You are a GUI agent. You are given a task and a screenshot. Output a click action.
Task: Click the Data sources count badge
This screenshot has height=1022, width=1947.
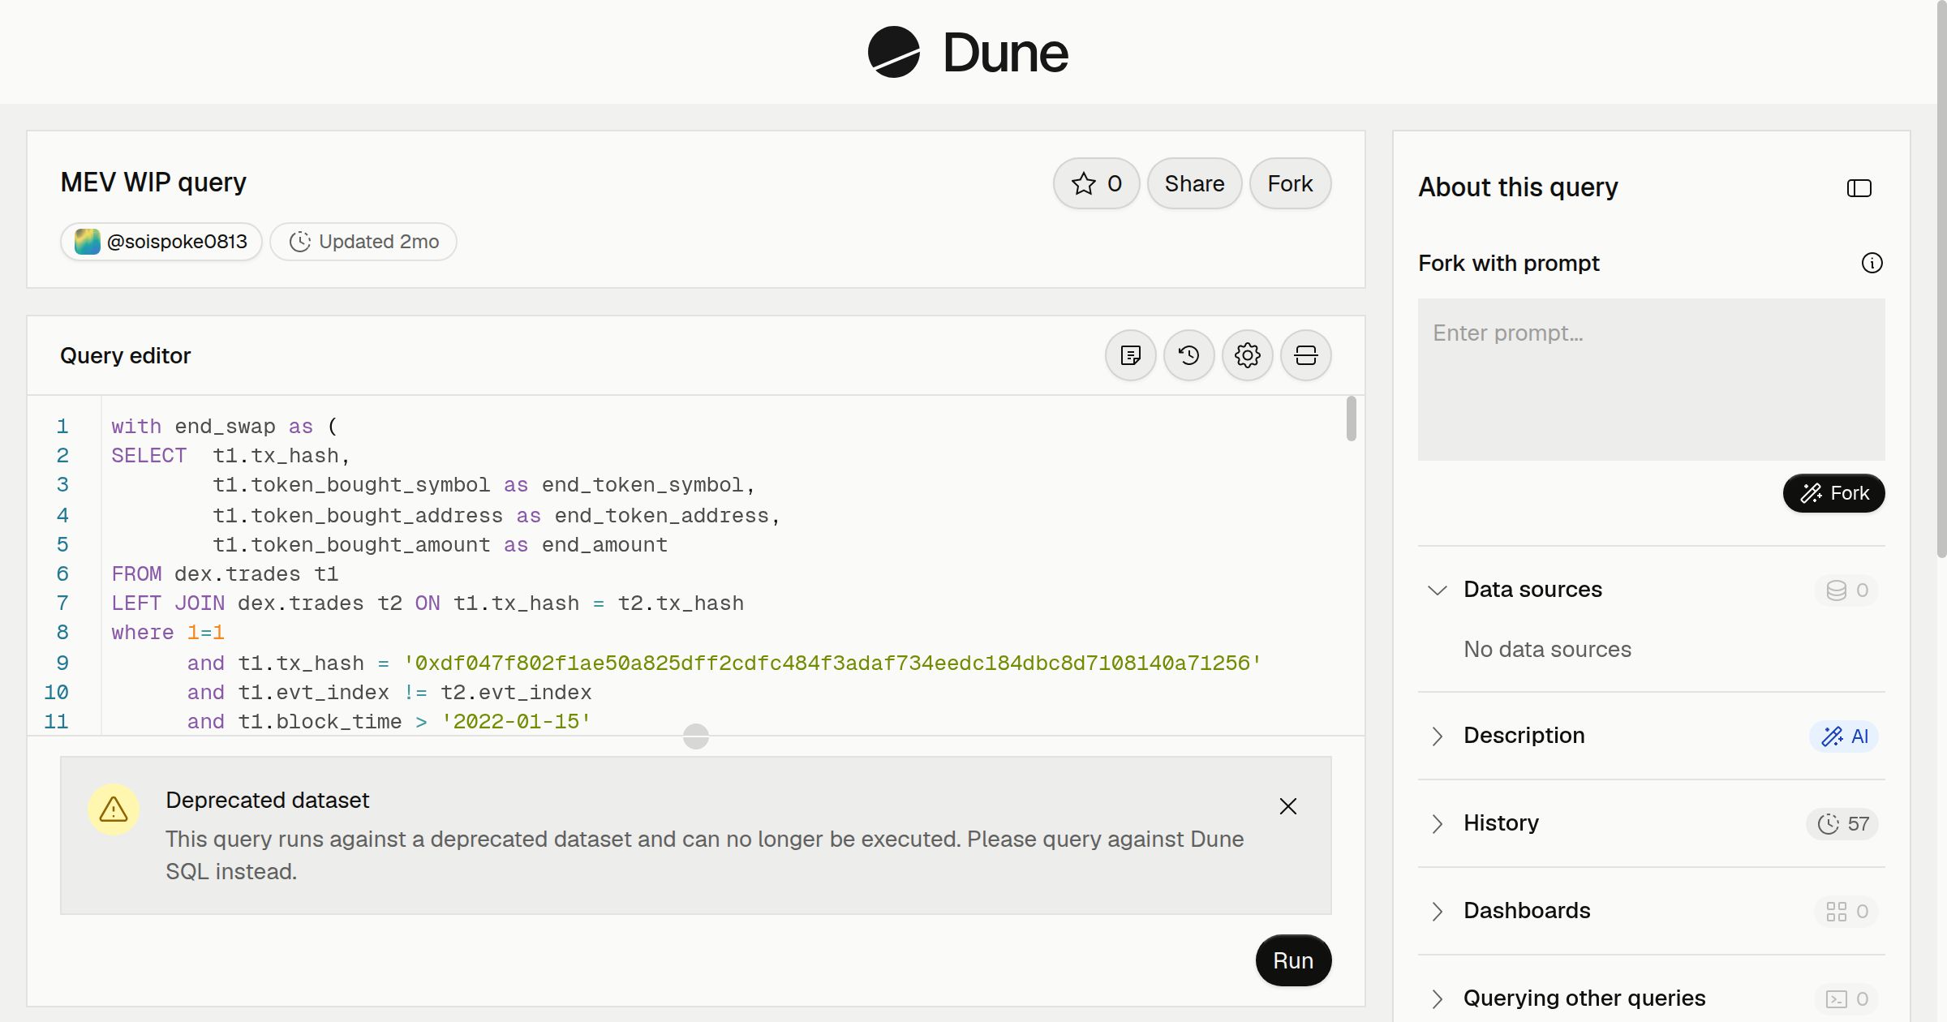point(1846,590)
